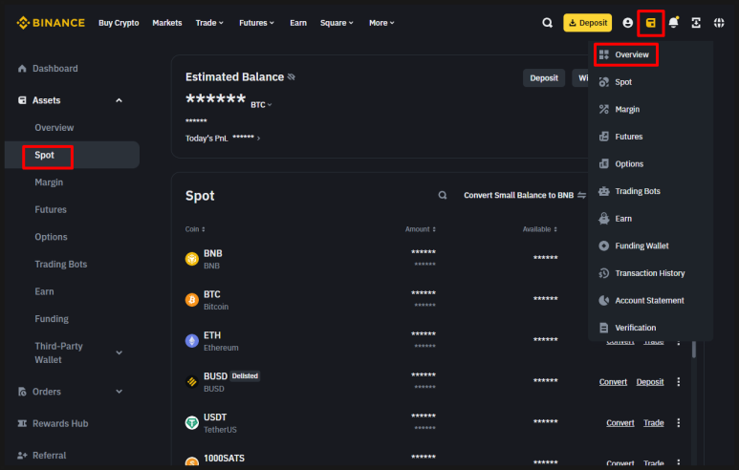Open the BTC currency dropdown
The height and width of the screenshot is (470, 739).
[261, 104]
